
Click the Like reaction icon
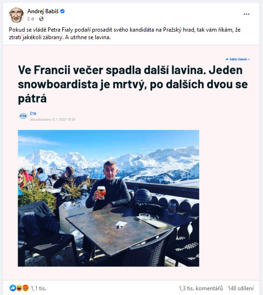click(13, 288)
